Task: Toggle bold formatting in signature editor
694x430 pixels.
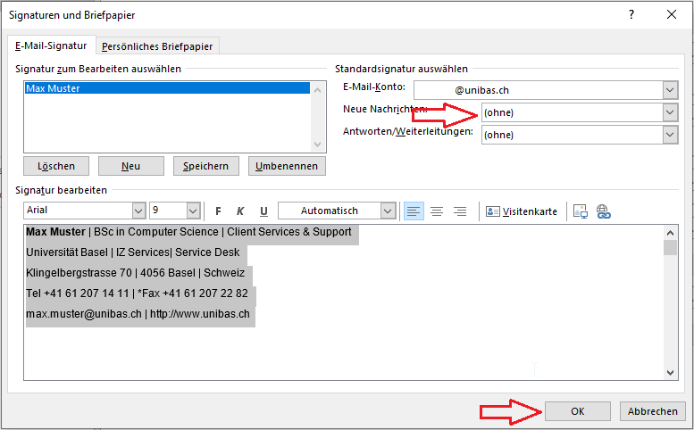Action: (218, 211)
